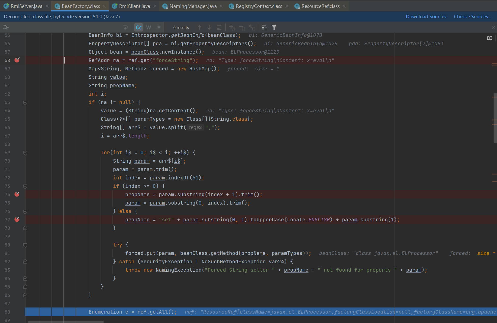Remove breakpoint on line 77
This screenshot has width=497, height=323.
pos(17,220)
